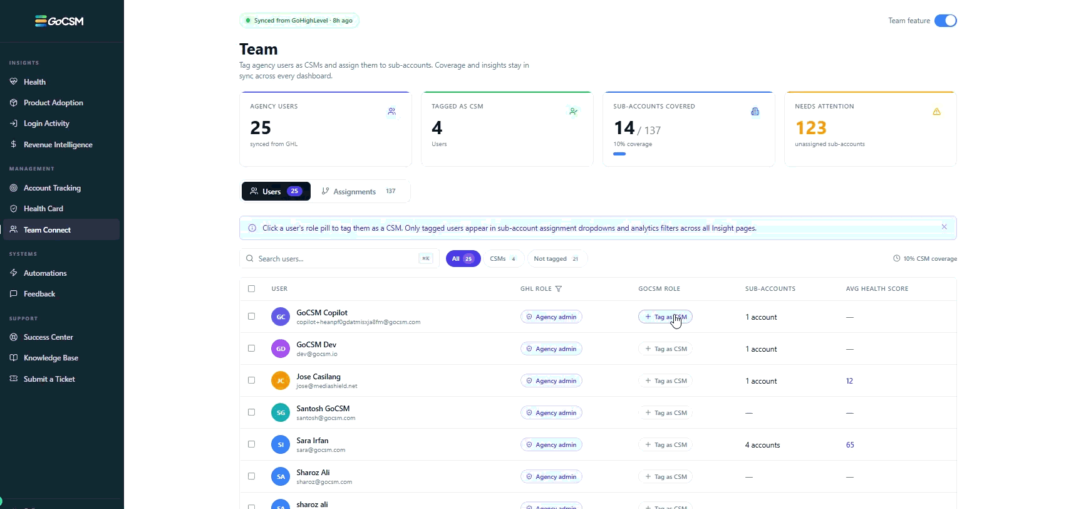The width and height of the screenshot is (1071, 509).
Task: Select the Sara Irfan row checkbox
Action: click(252, 444)
